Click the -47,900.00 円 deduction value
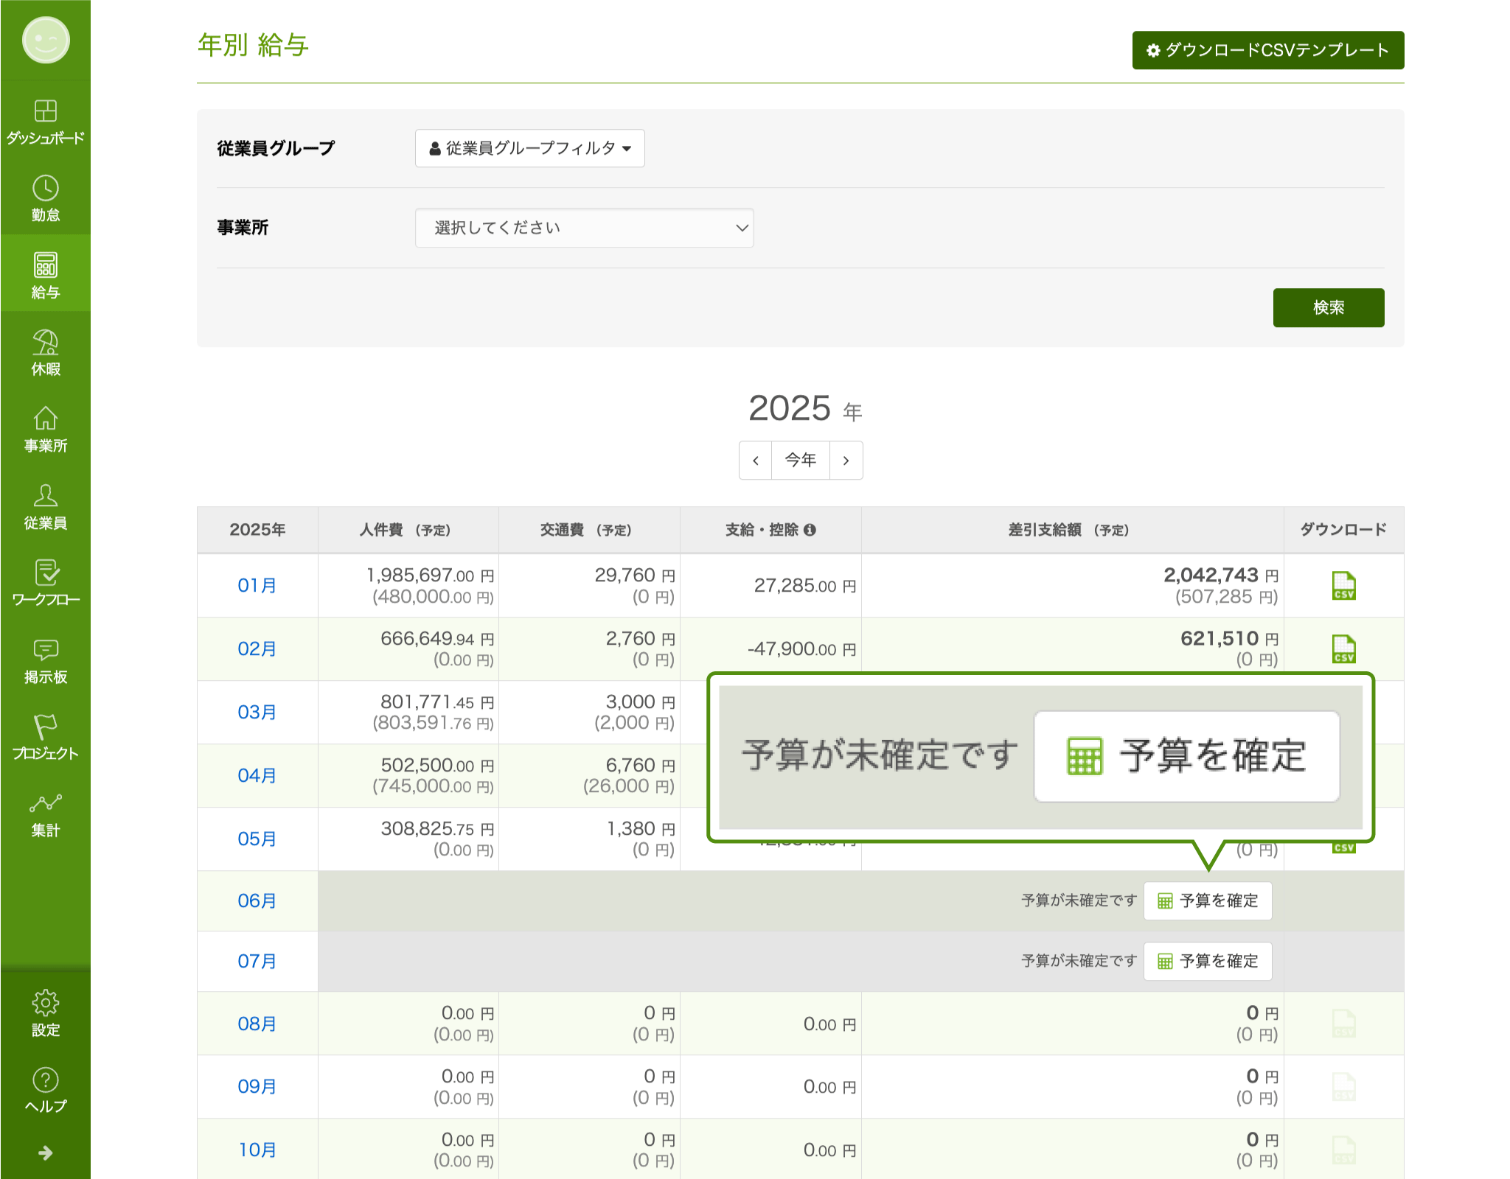 (x=802, y=649)
